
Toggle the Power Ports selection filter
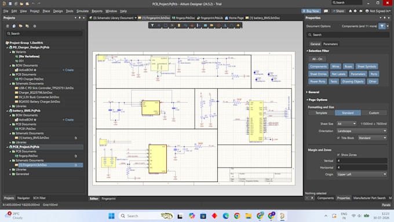pos(318,81)
